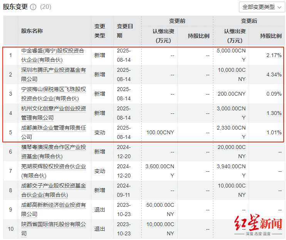286x240 pixels.
Task: Select the 新增 type in row 8
Action: point(99,190)
